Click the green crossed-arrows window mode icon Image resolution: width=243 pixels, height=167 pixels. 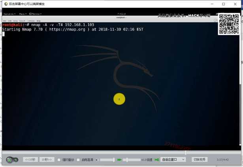coord(157,160)
